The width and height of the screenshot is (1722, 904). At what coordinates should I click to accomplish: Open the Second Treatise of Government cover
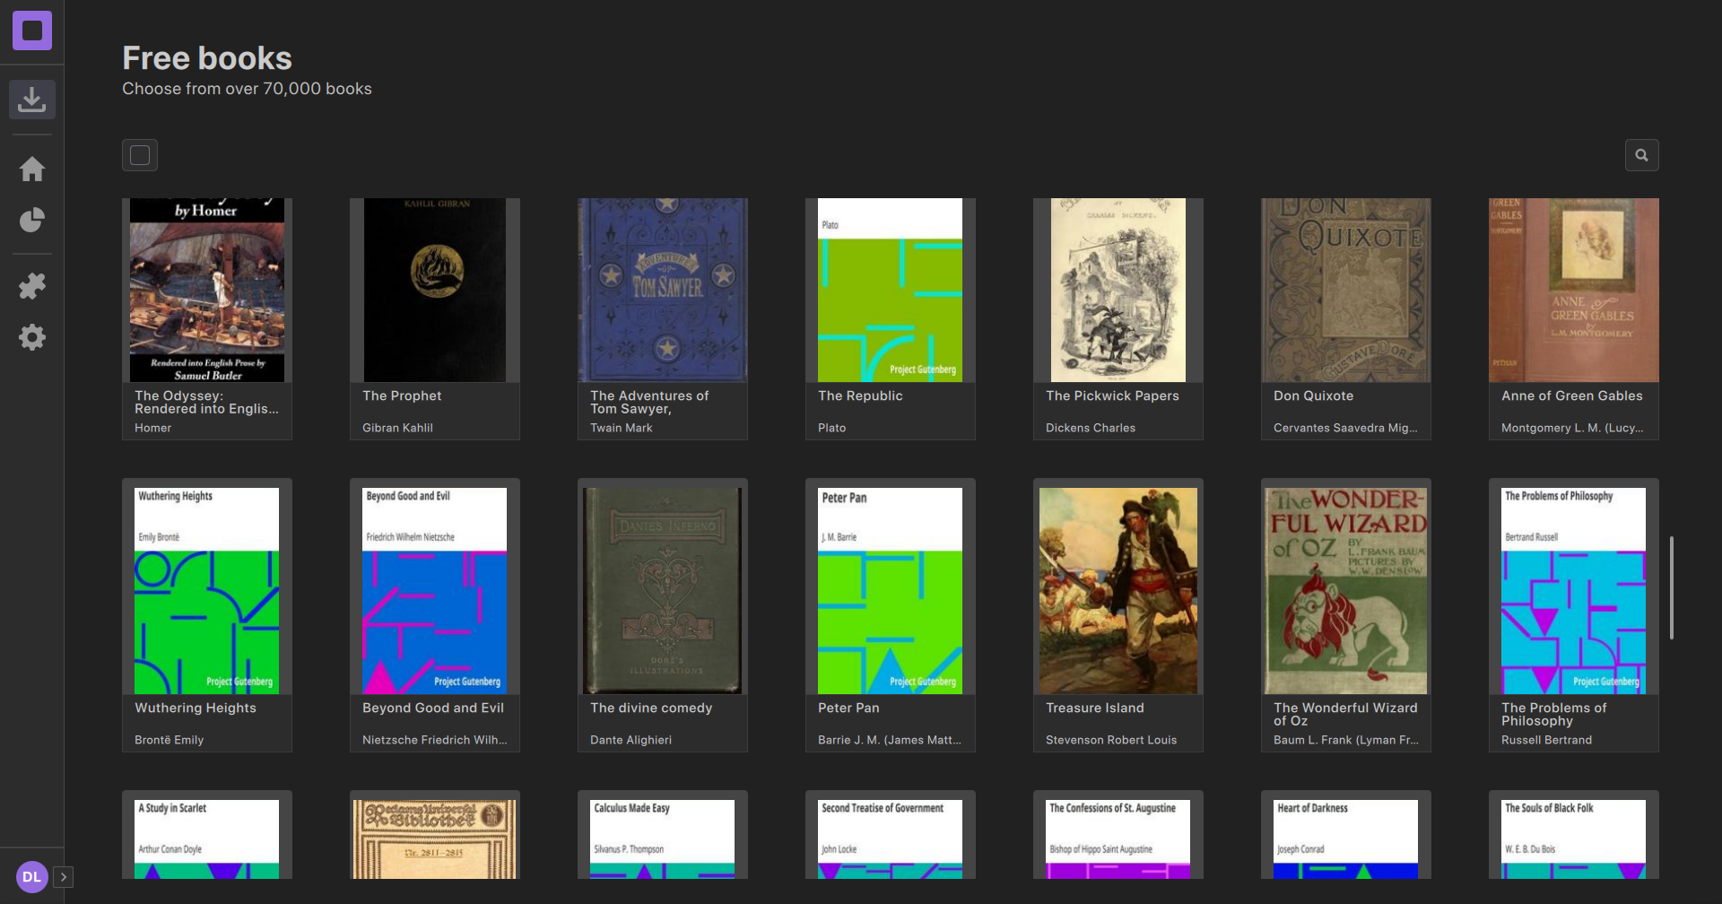coord(891,839)
